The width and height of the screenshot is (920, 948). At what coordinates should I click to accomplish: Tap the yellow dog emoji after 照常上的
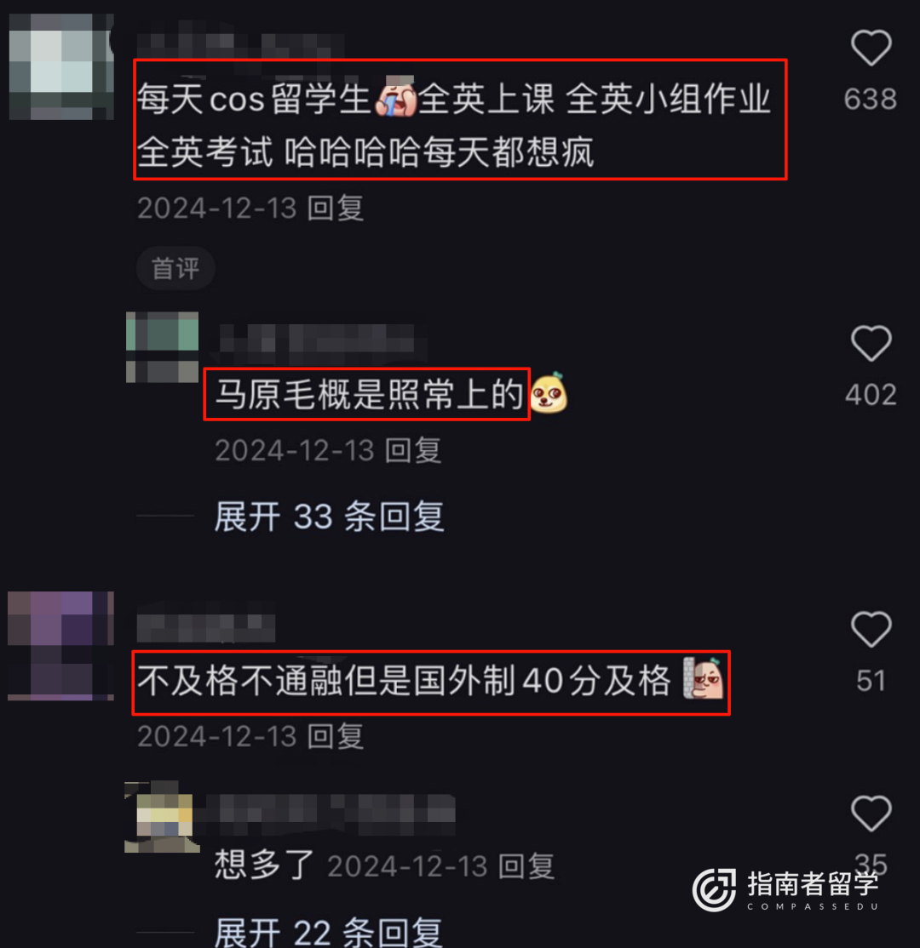click(549, 393)
